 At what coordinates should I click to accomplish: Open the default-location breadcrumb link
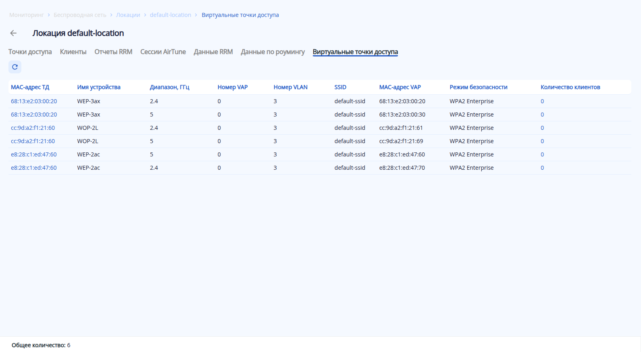point(171,15)
